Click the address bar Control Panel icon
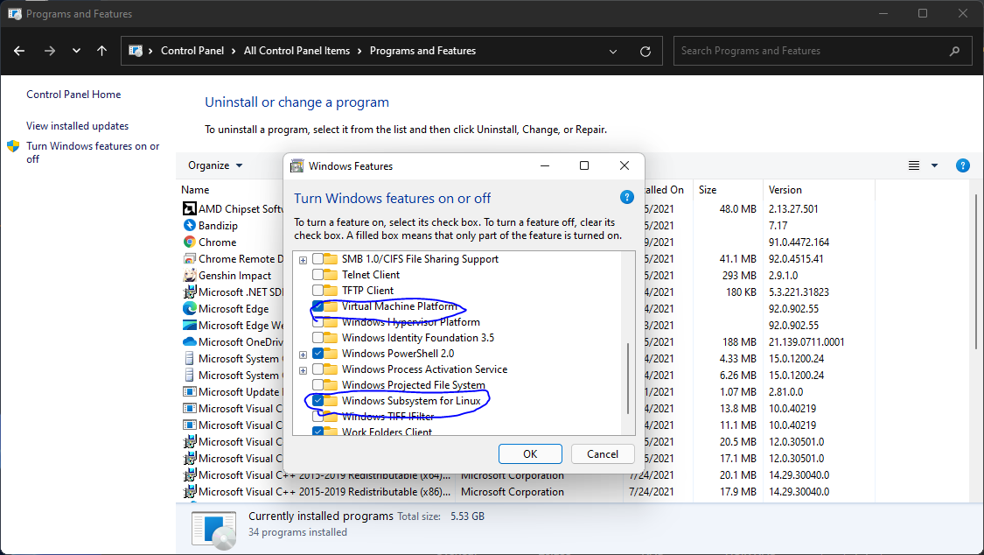The image size is (984, 555). pos(135,51)
